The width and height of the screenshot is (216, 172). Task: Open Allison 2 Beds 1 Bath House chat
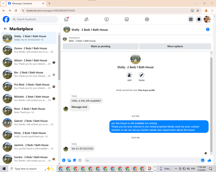point(29,62)
